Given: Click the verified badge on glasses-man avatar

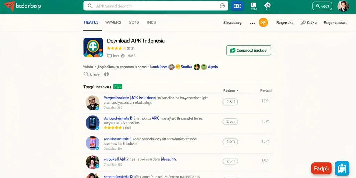Looking at the screenshot, I should 97,108.
